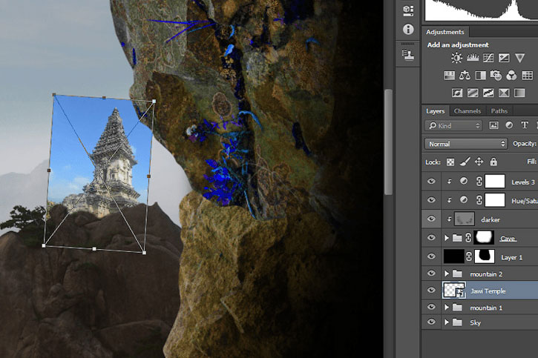Lock image pixels with brush icon
This screenshot has width=538, height=358.
[x=465, y=162]
